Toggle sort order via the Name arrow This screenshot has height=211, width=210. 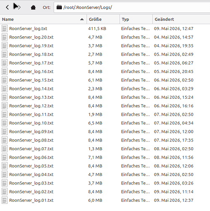click(x=82, y=19)
